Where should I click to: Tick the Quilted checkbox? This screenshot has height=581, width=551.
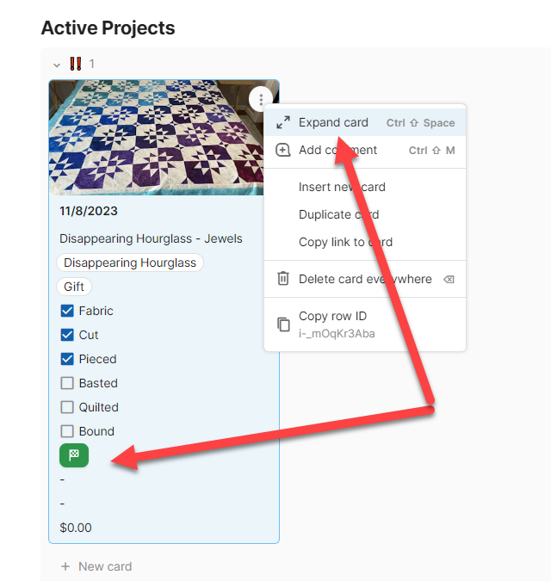(67, 407)
